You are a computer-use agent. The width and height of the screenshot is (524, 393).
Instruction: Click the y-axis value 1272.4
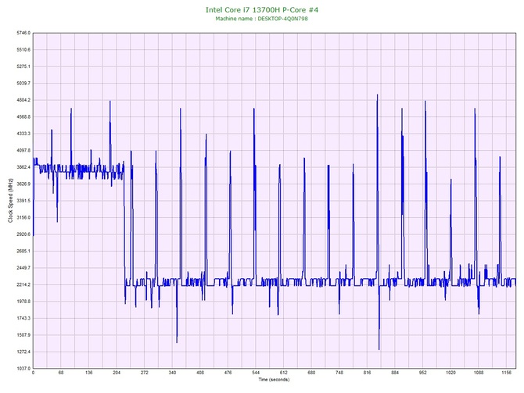(23, 352)
